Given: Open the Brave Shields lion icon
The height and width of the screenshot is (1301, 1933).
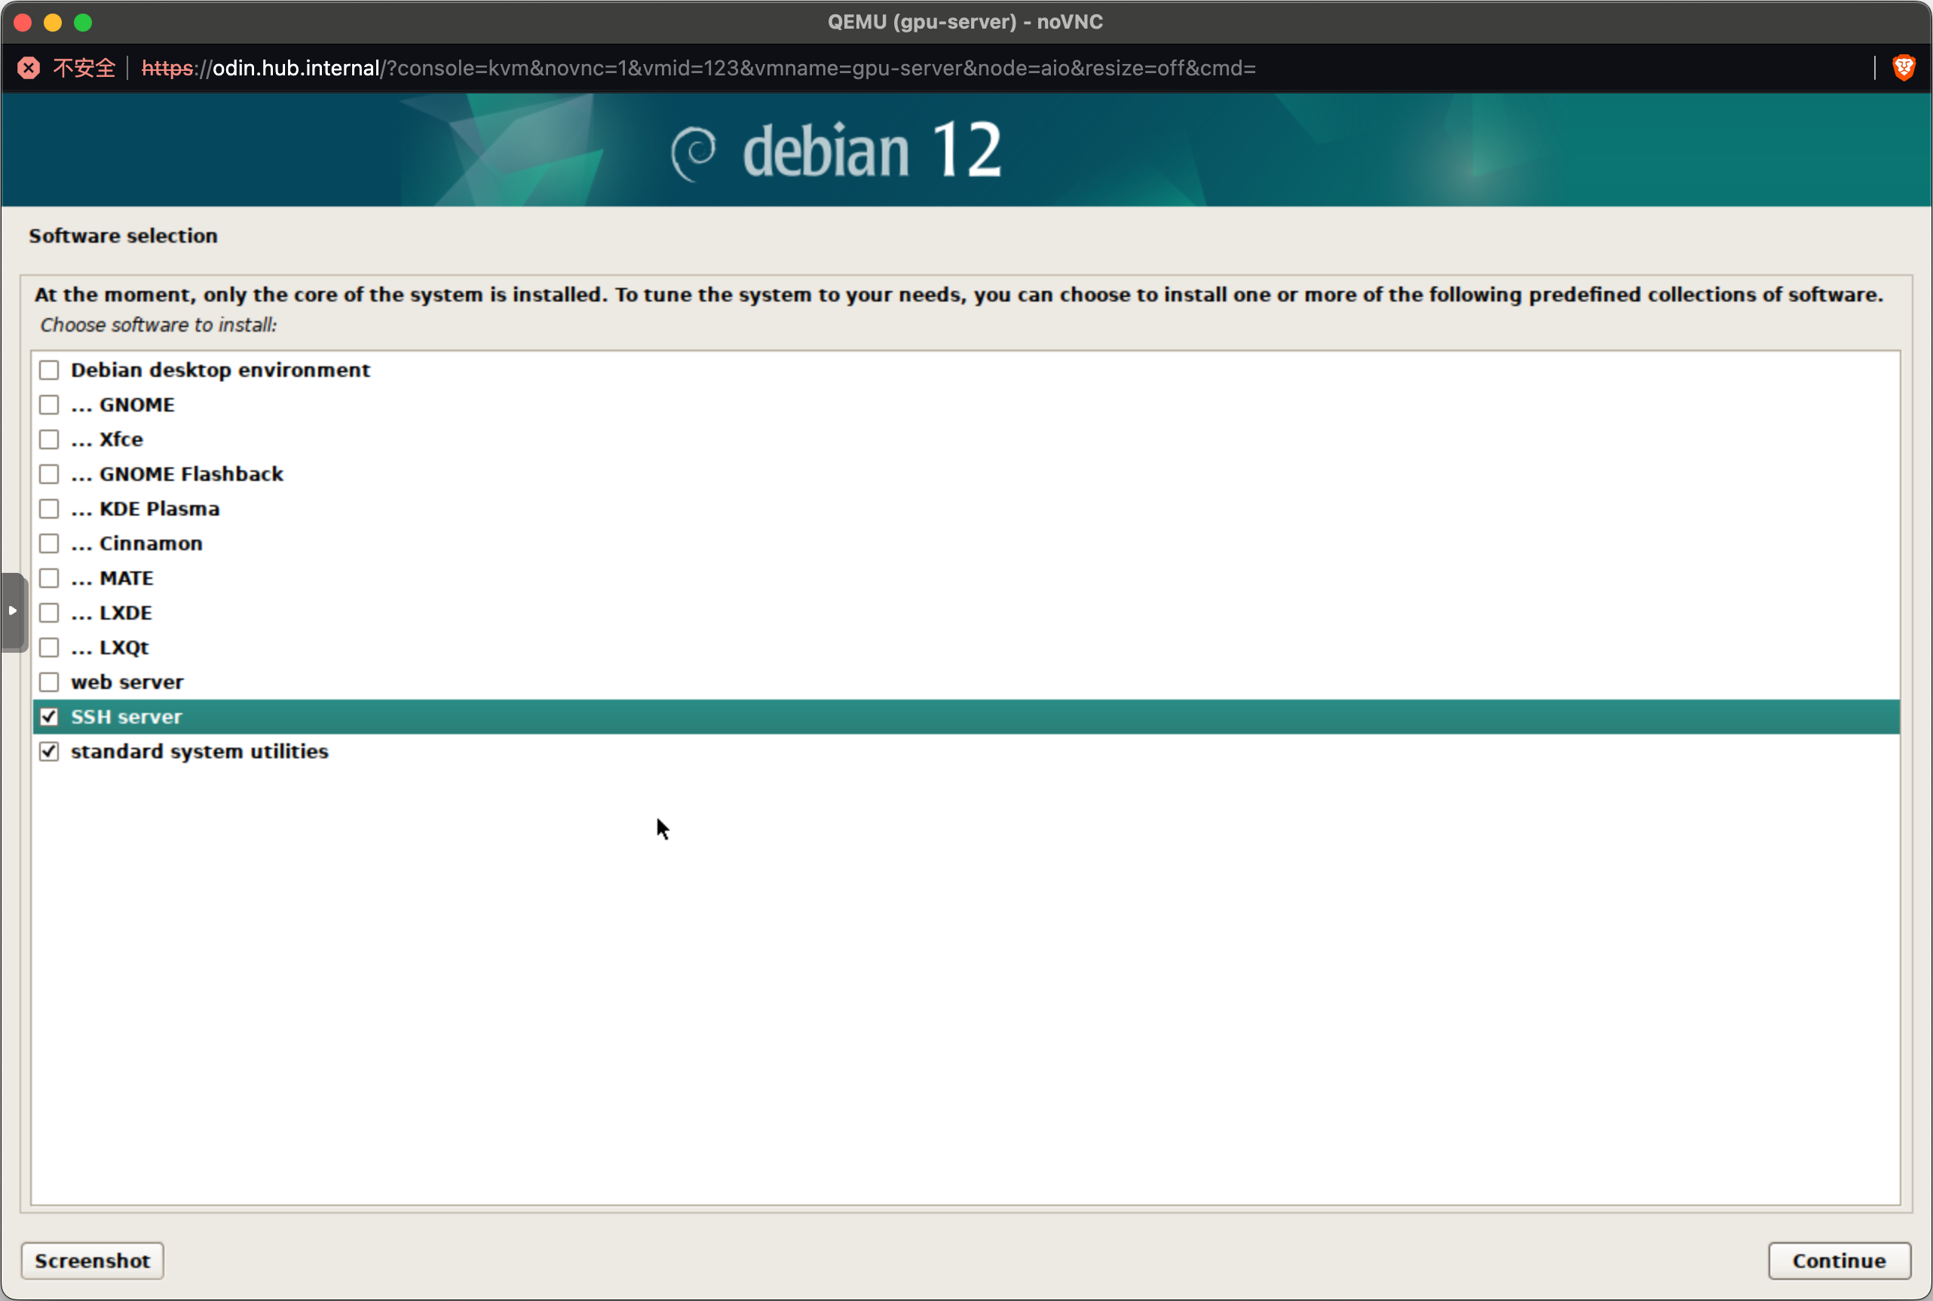Looking at the screenshot, I should click(1904, 68).
